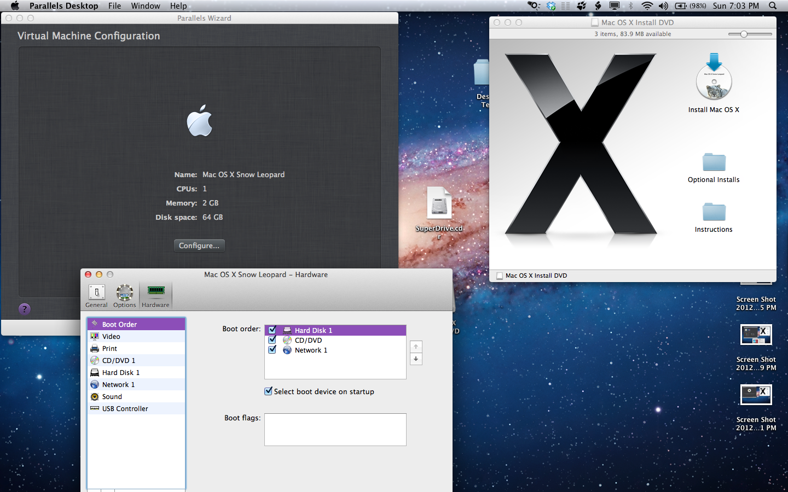Move selected boot device up
788x492 pixels.
(x=416, y=347)
